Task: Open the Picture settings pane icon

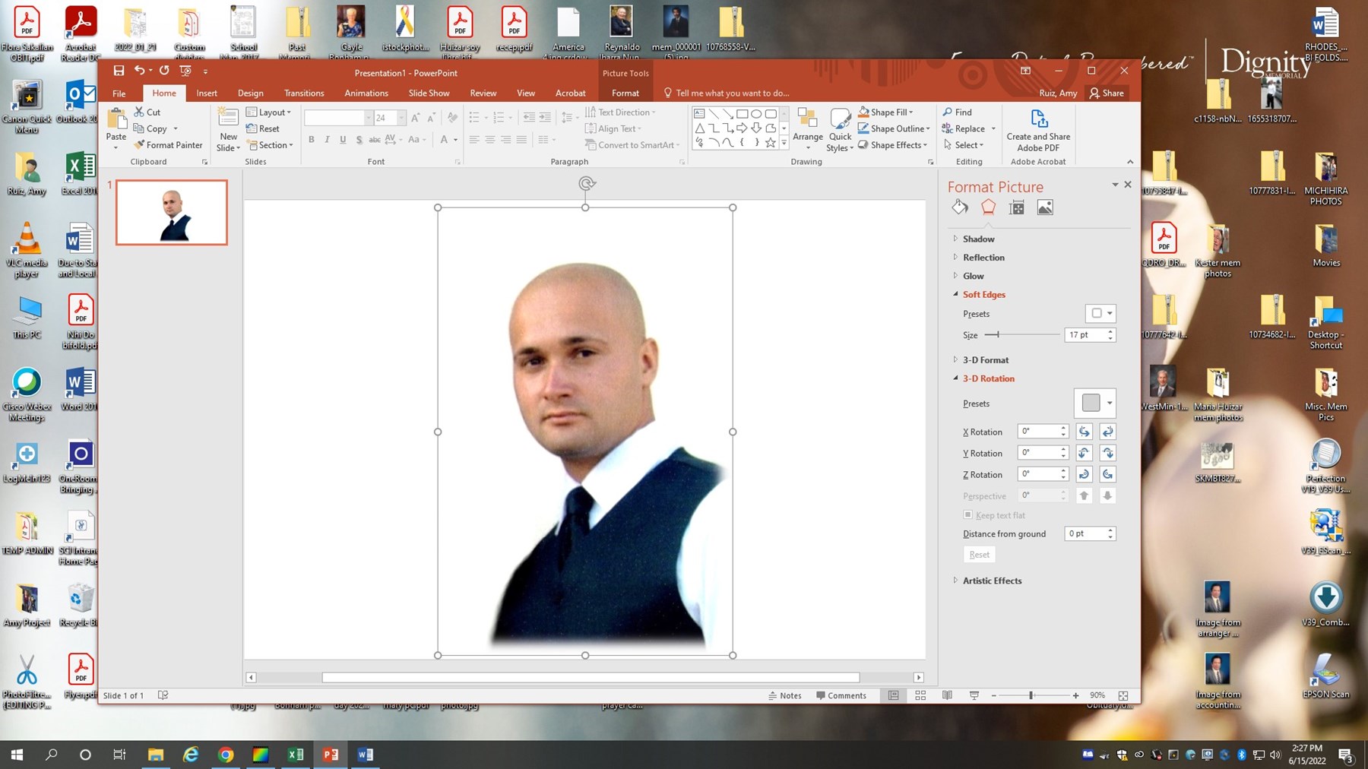Action: tap(1045, 207)
